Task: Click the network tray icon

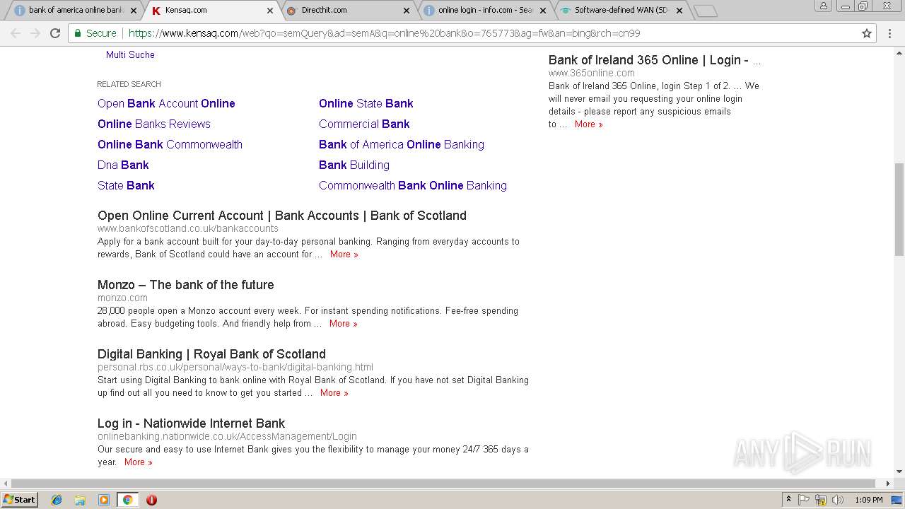Action: [821, 500]
